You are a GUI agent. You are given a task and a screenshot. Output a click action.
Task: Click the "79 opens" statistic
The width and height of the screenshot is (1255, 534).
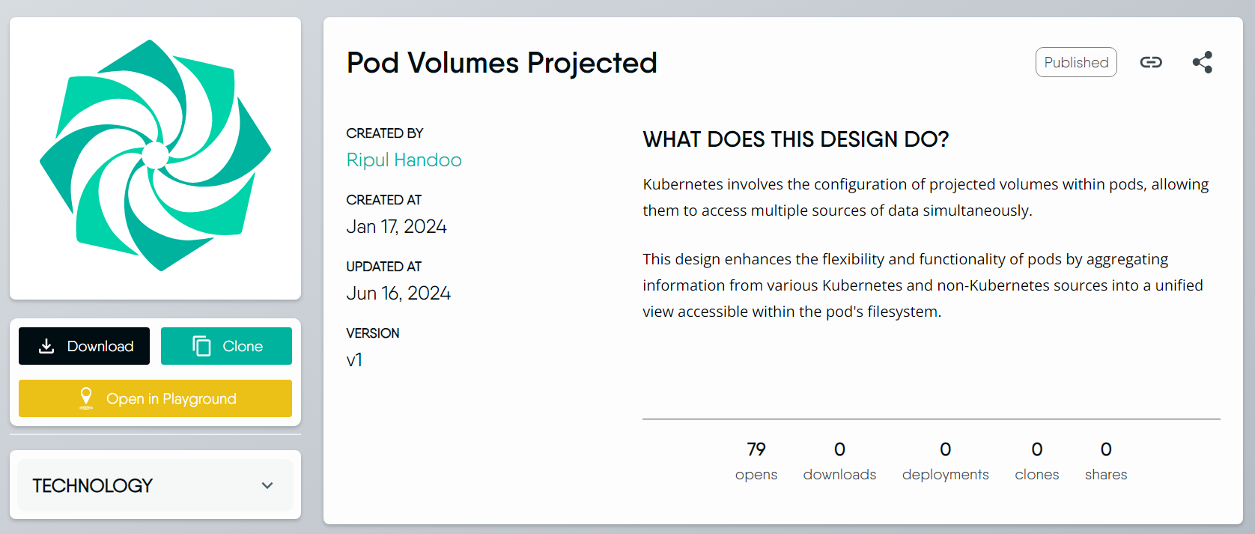tap(756, 460)
